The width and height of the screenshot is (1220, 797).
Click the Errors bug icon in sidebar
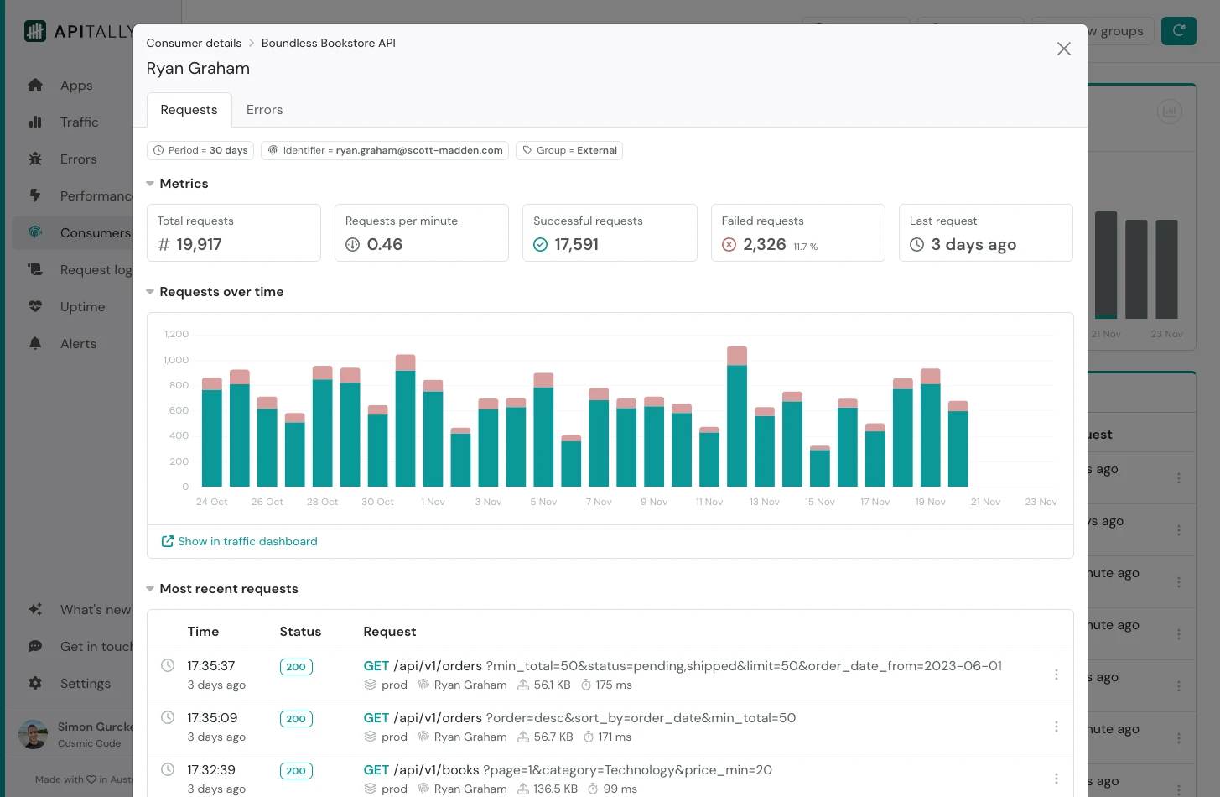point(35,159)
